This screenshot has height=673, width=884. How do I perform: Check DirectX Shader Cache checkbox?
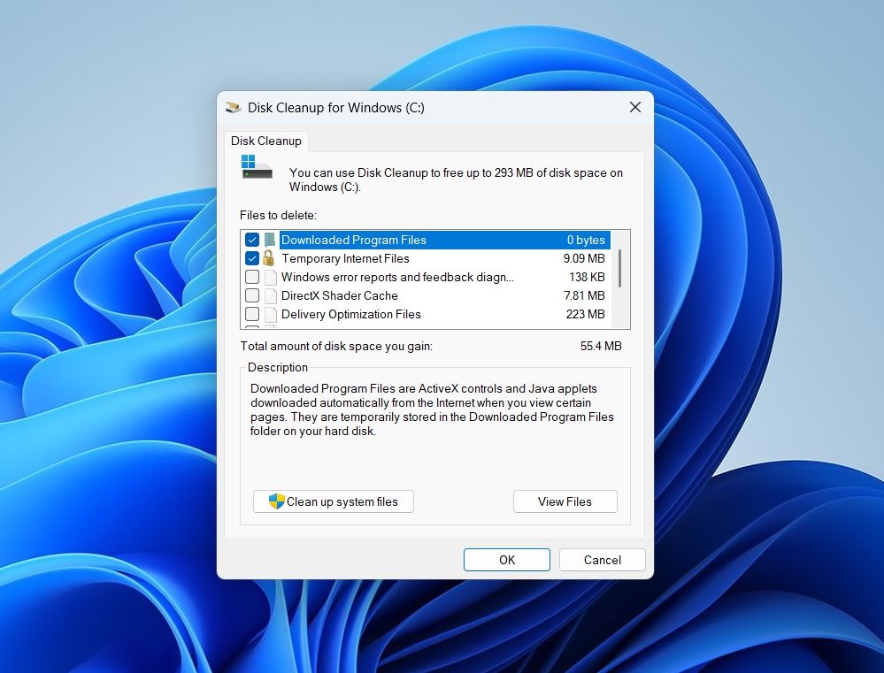pyautogui.click(x=252, y=296)
